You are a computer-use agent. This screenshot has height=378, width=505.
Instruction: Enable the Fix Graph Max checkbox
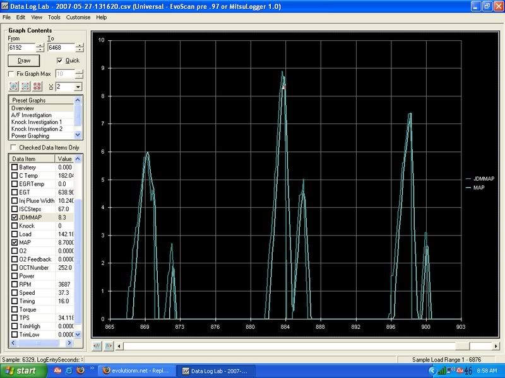[11, 74]
